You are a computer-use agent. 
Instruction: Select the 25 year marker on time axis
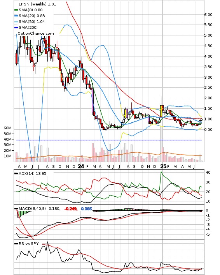163,166
